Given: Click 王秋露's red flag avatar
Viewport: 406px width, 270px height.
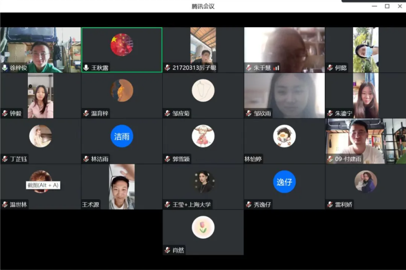Looking at the screenshot, I should pyautogui.click(x=122, y=45).
